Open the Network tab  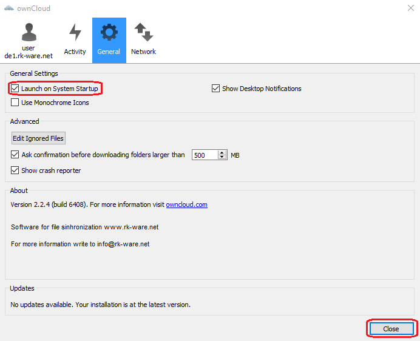click(x=144, y=41)
